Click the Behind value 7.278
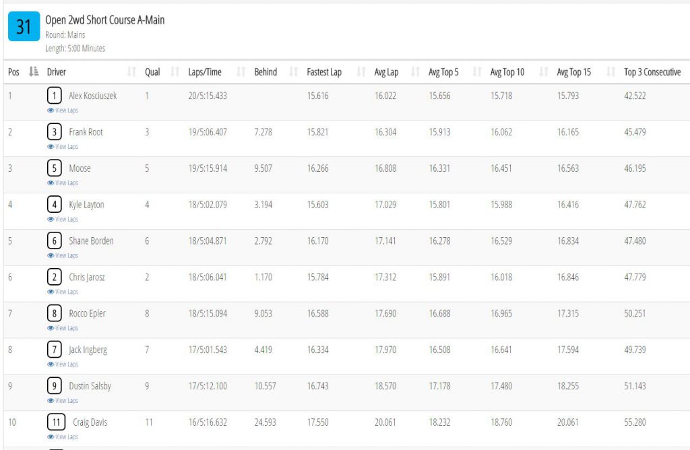 pyautogui.click(x=263, y=132)
